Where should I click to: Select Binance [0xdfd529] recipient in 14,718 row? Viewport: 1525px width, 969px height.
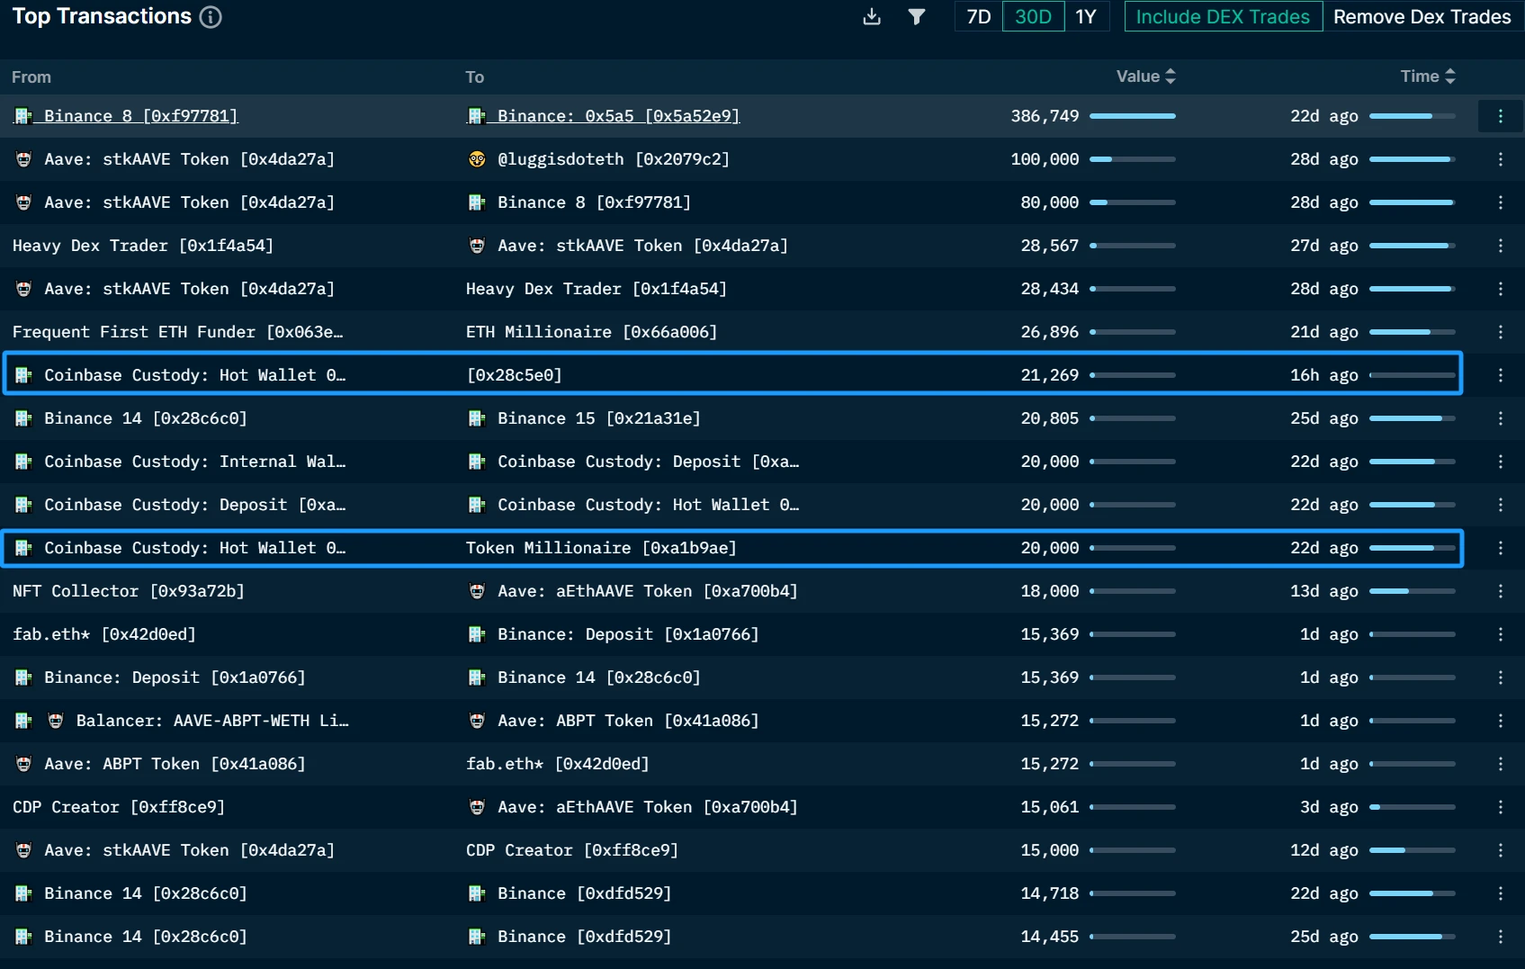click(584, 893)
